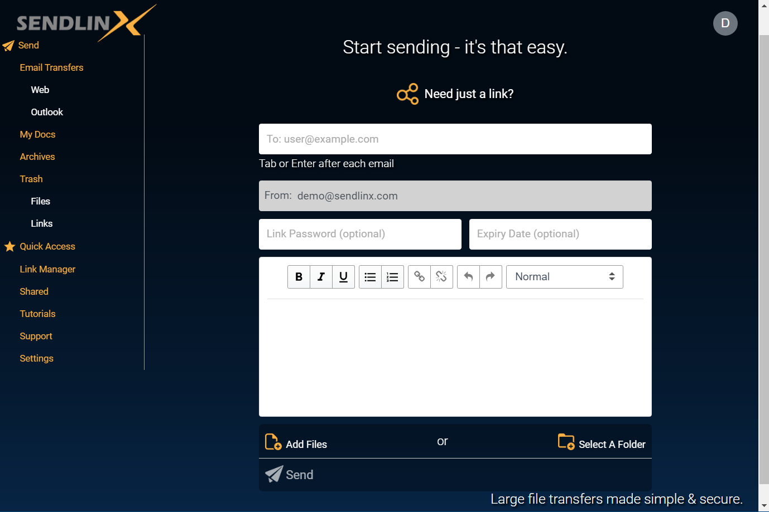Click the Select A Folder icon

[566, 442]
